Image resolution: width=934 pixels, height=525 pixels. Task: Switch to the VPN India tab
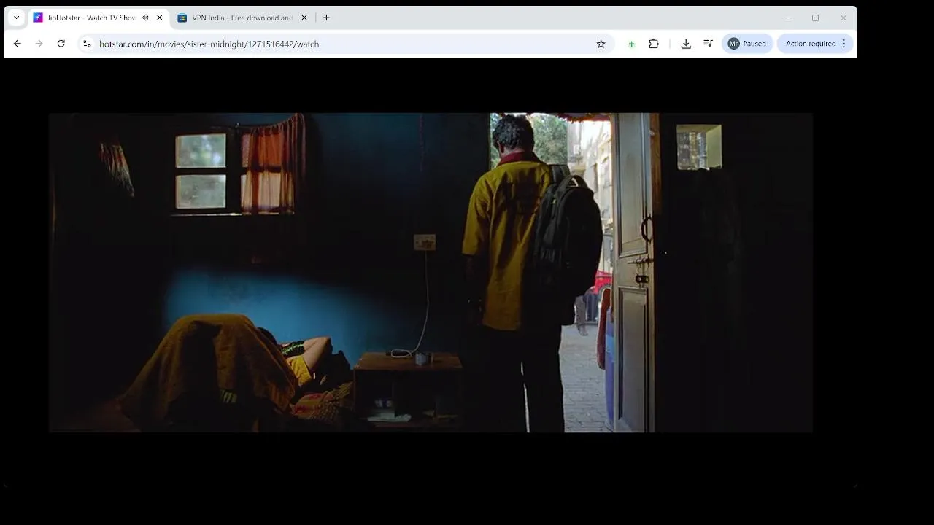point(243,17)
